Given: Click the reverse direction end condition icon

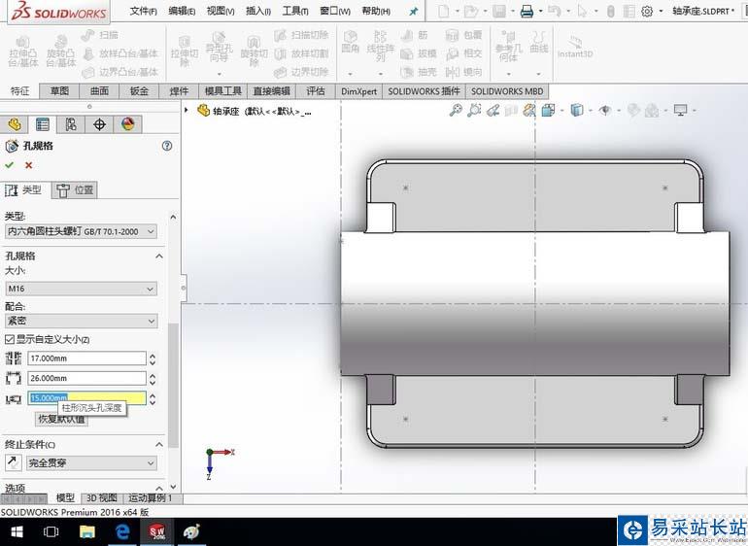Looking at the screenshot, I should [x=14, y=462].
